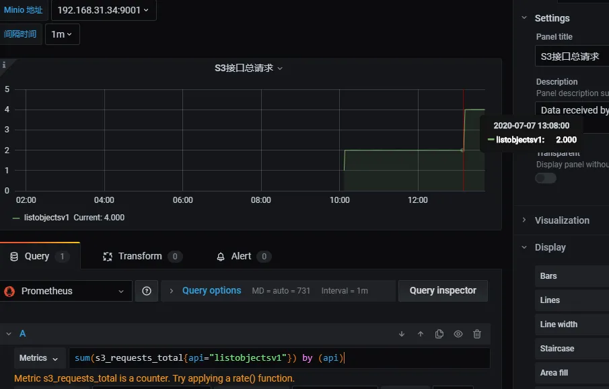
Task: Open the Query inspector
Action: [x=443, y=290]
